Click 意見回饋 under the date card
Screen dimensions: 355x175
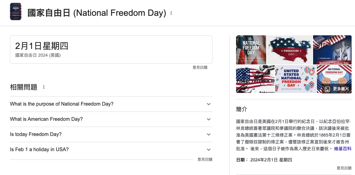pyautogui.click(x=200, y=67)
